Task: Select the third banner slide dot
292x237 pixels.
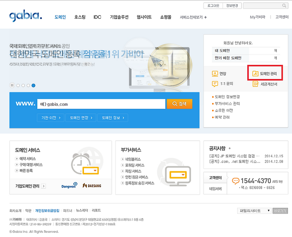Action: (x=28, y=85)
